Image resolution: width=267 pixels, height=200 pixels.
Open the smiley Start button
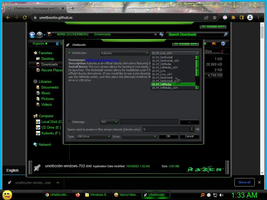pos(7,195)
